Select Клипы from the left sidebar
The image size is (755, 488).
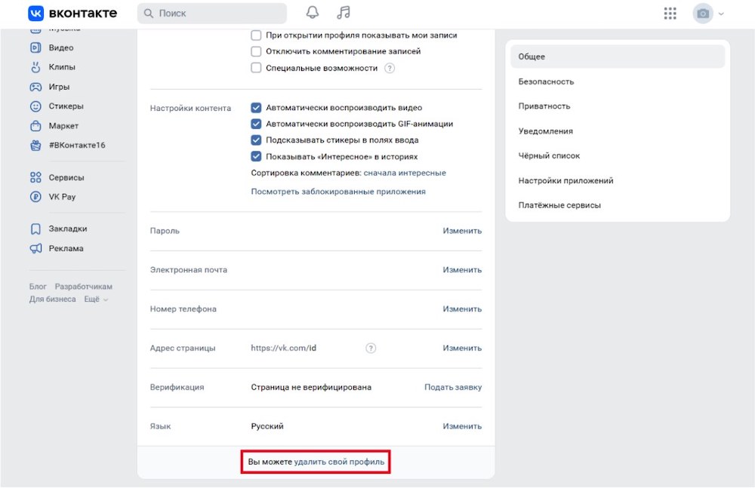click(60, 67)
